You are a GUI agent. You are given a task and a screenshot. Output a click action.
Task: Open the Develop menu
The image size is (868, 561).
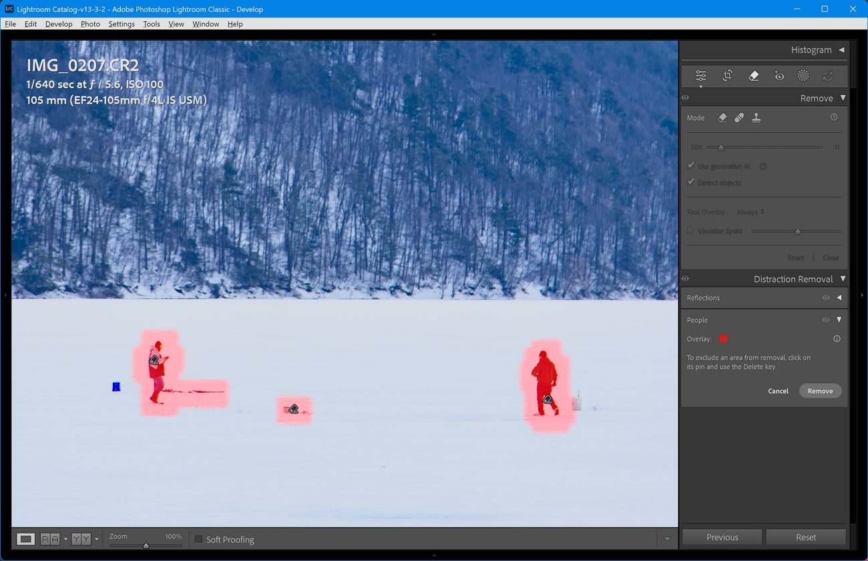coord(59,23)
